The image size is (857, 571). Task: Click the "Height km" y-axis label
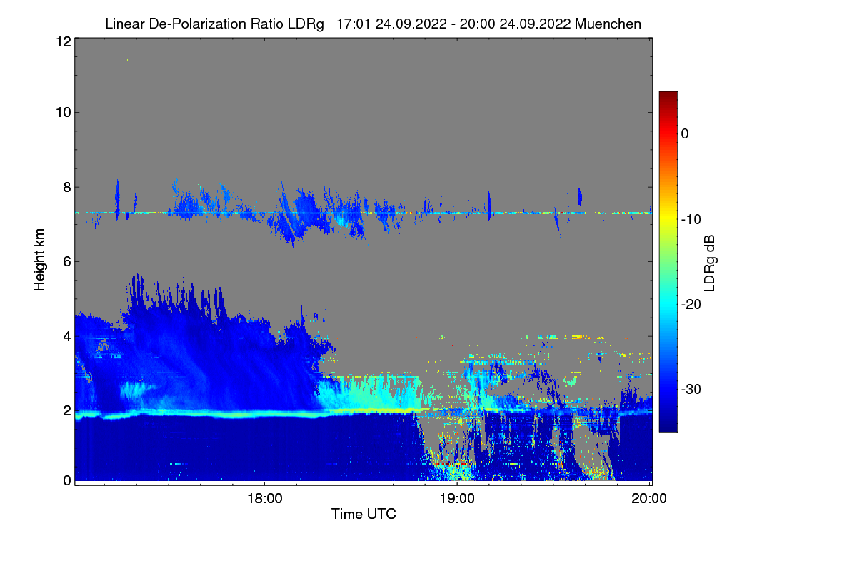tap(39, 260)
